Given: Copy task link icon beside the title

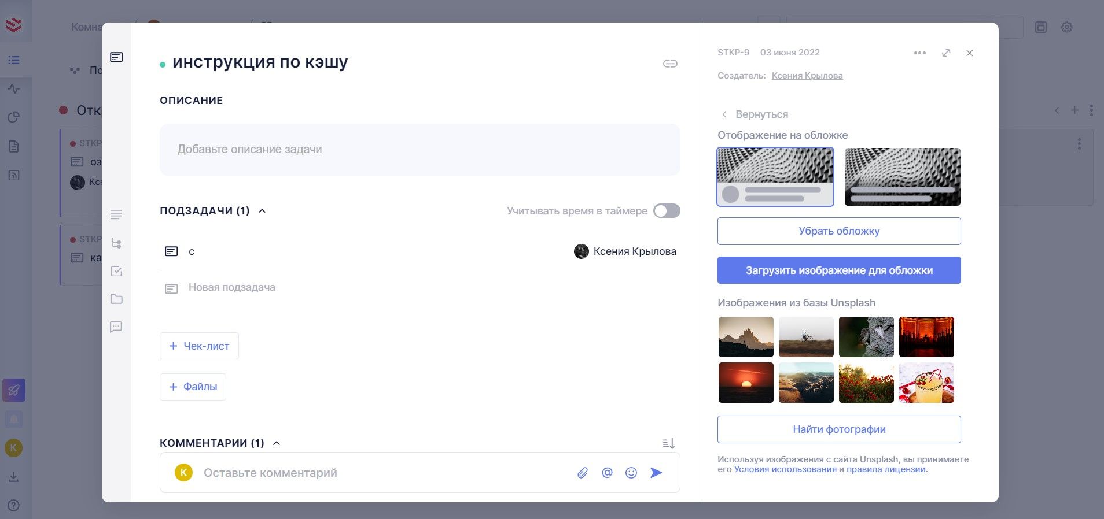Looking at the screenshot, I should (x=670, y=64).
